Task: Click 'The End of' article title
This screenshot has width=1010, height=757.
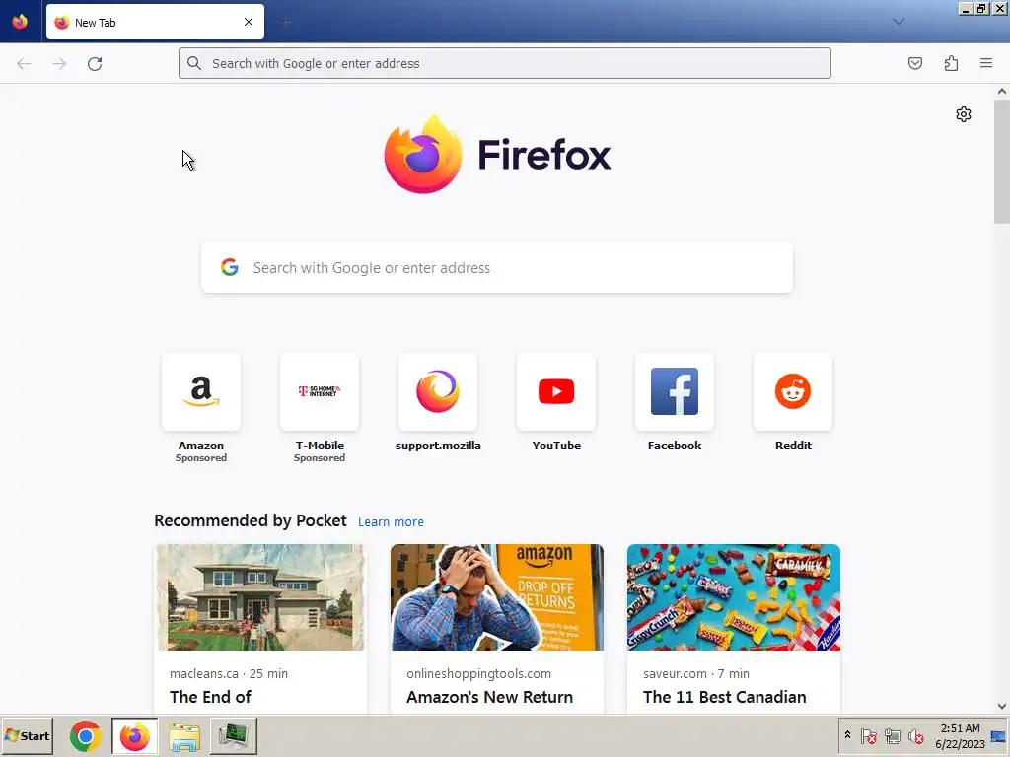Action: tap(211, 697)
